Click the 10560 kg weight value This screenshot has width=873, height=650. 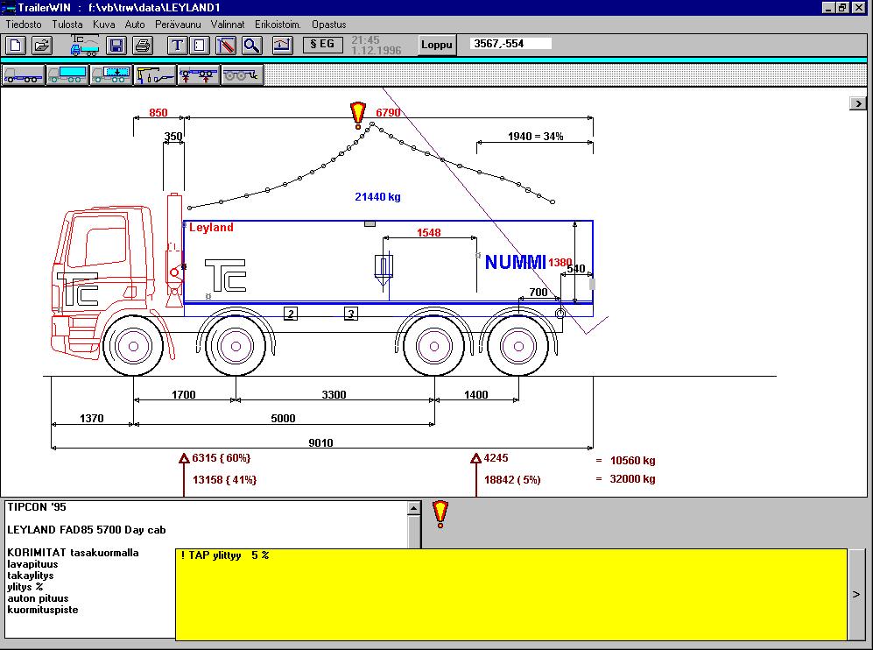click(x=632, y=461)
